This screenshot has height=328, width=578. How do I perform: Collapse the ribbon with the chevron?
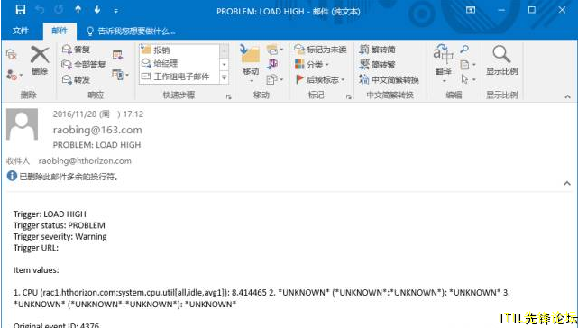[567, 96]
